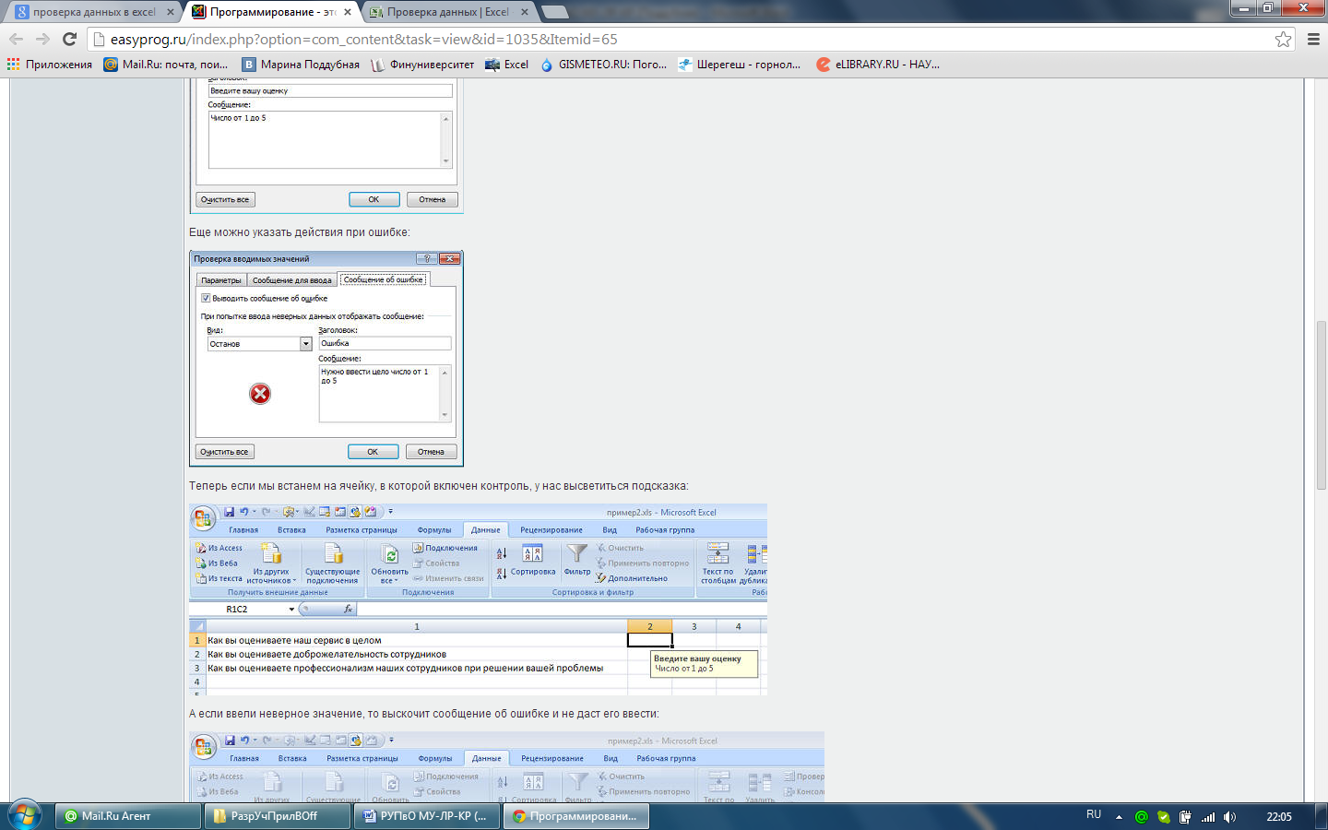Open the eLIBRARY.RU bookmark
1328x830 pixels.
tap(878, 65)
